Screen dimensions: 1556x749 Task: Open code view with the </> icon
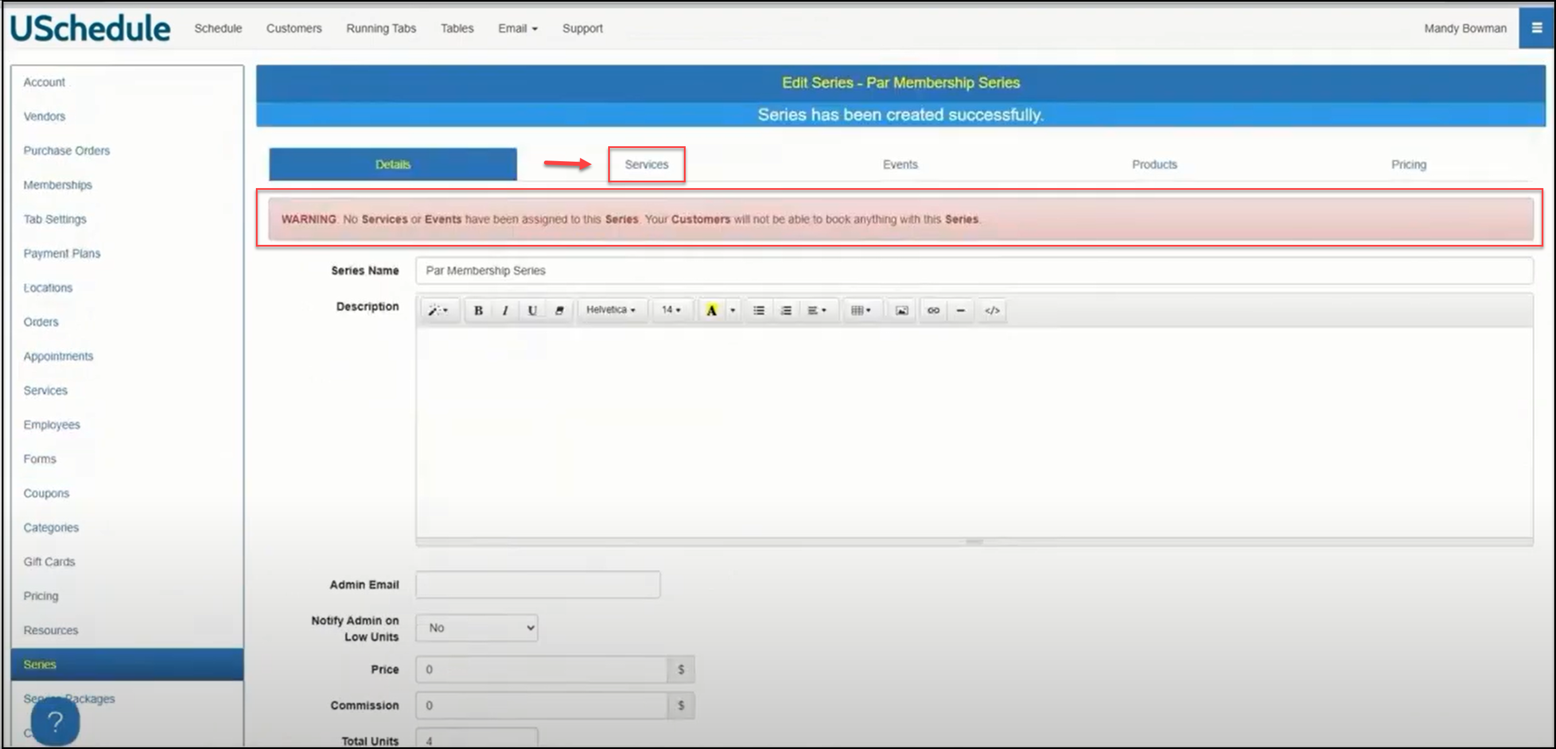pos(992,310)
